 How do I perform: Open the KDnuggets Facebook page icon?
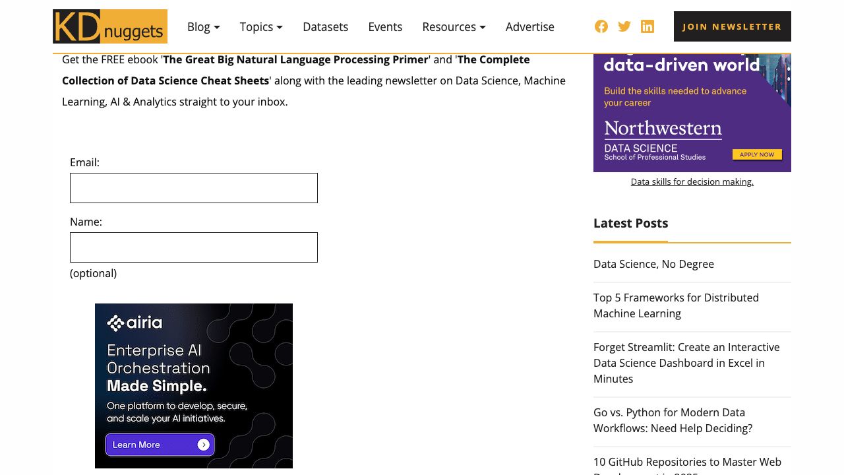(x=601, y=26)
